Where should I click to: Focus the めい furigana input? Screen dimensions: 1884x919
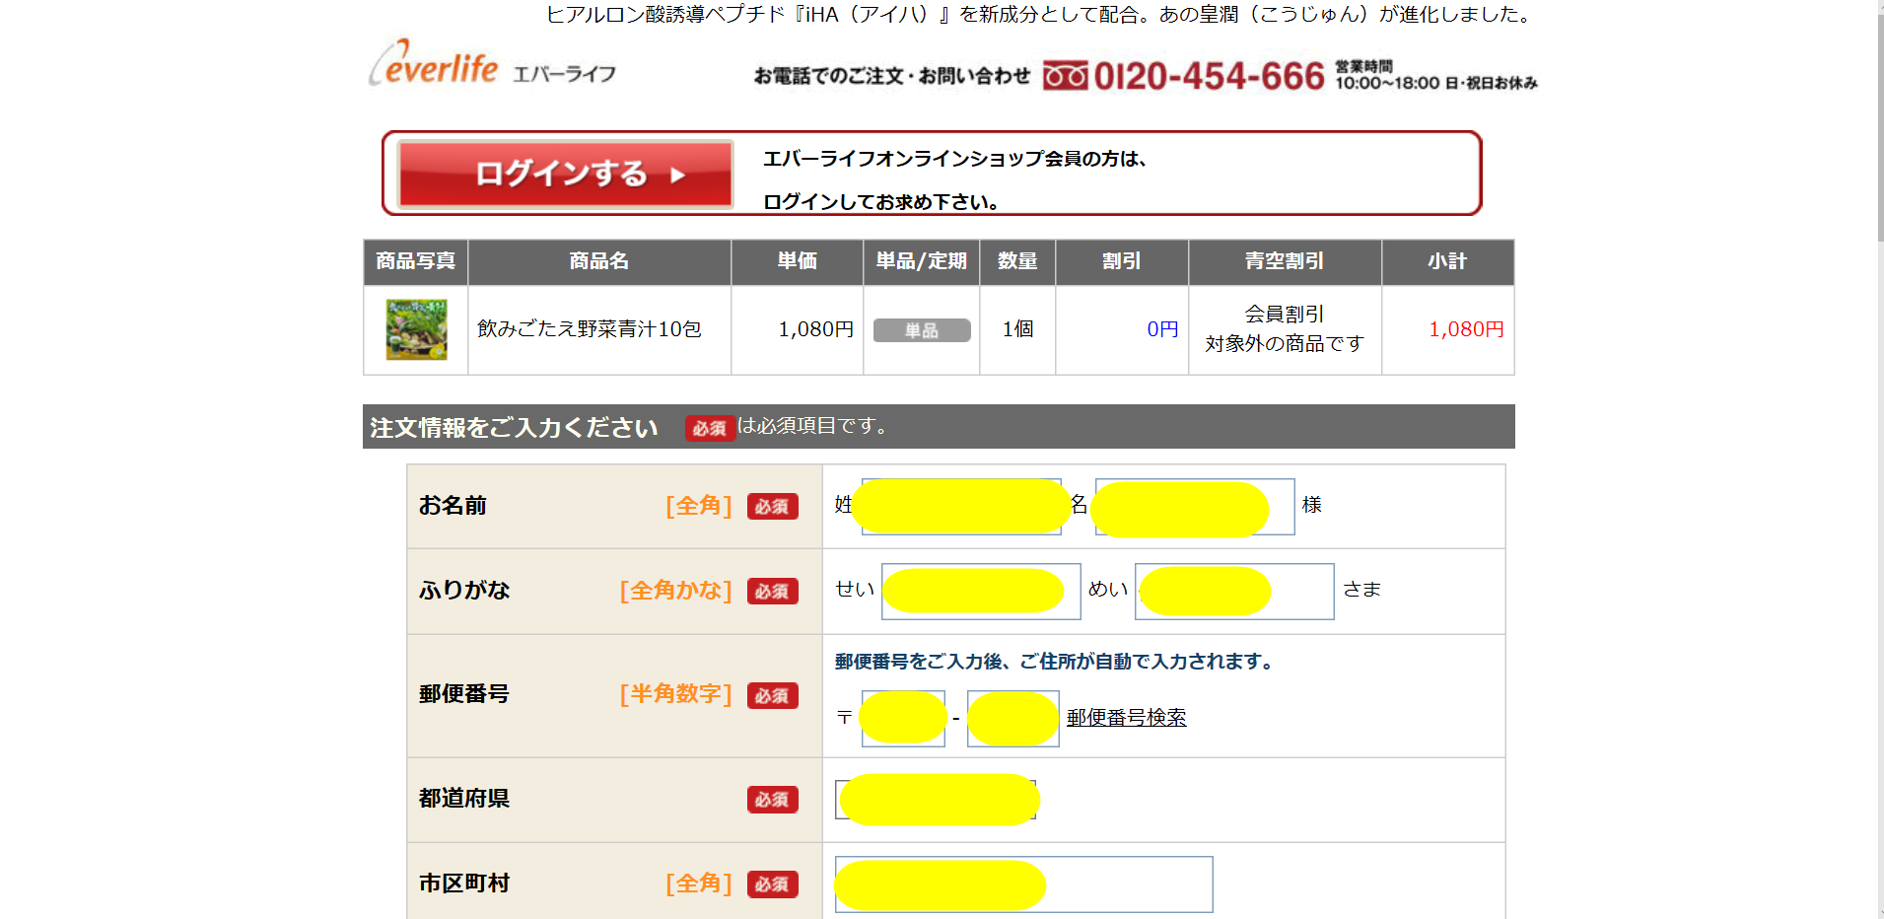[1233, 592]
